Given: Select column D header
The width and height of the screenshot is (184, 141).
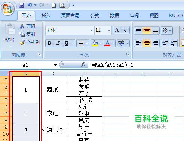Looking at the screenshot, I should coord(116,73).
